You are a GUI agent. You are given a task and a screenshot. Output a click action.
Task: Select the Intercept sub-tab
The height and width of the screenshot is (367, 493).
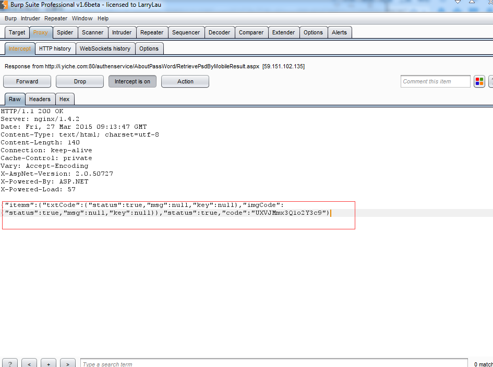[x=19, y=48]
